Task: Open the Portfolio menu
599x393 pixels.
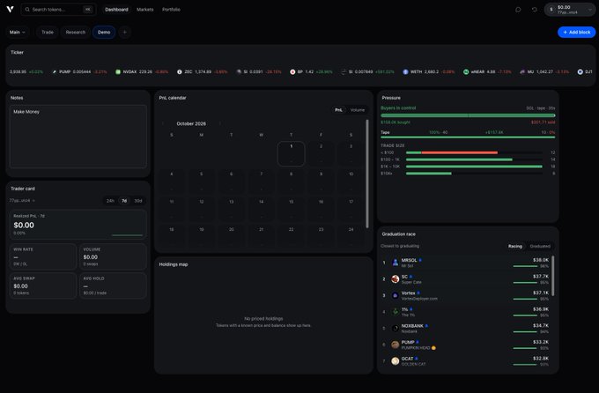Action: pyautogui.click(x=171, y=10)
